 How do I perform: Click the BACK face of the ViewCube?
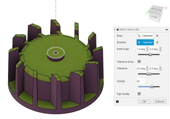coord(155,17)
